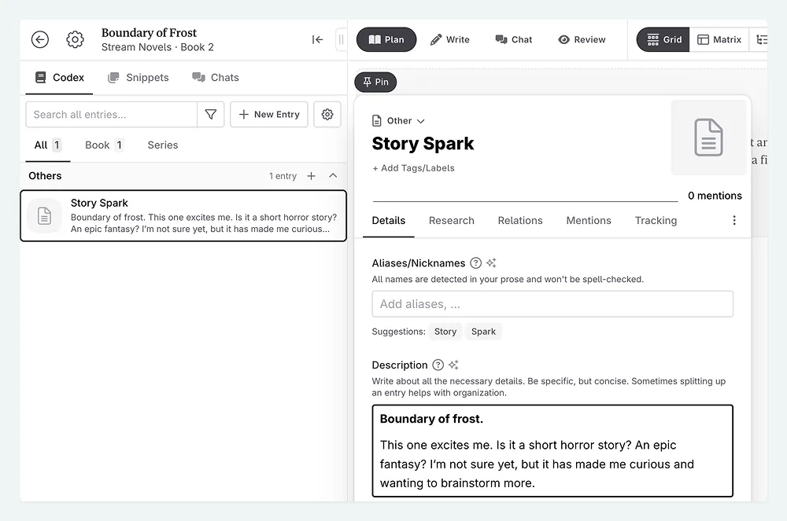
Task: Open novel settings gear icon
Action: tap(75, 39)
